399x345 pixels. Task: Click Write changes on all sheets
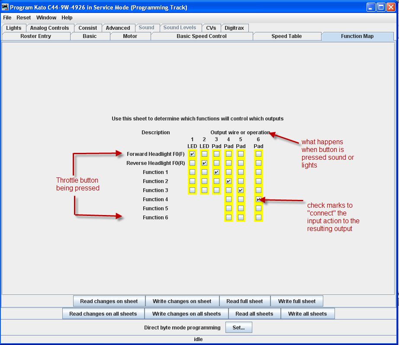pyautogui.click(x=186, y=313)
